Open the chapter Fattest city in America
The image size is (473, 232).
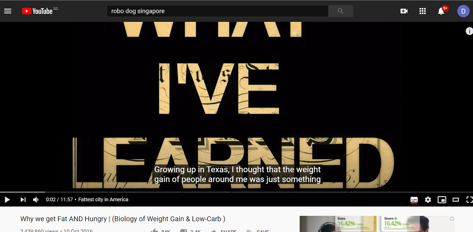coord(103,200)
